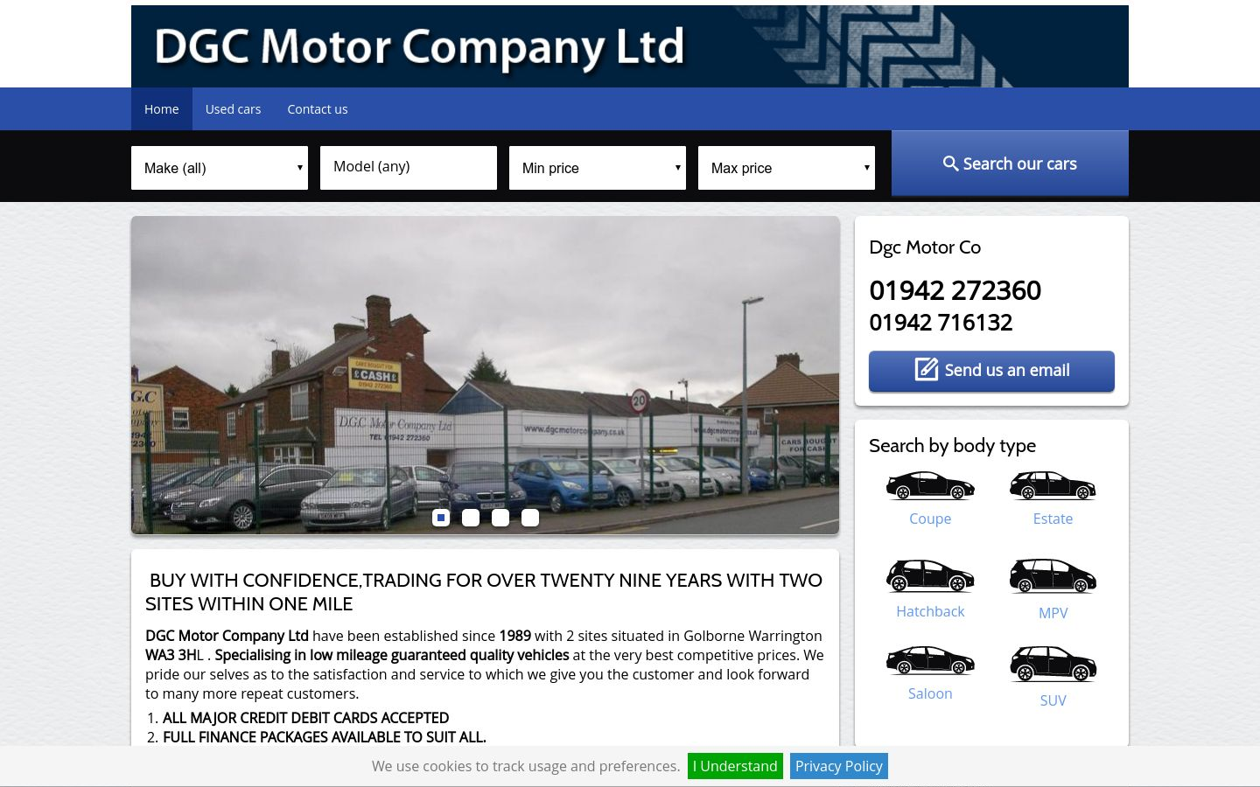The image size is (1260, 787).
Task: Select the MPV body type icon
Action: click(x=1053, y=576)
